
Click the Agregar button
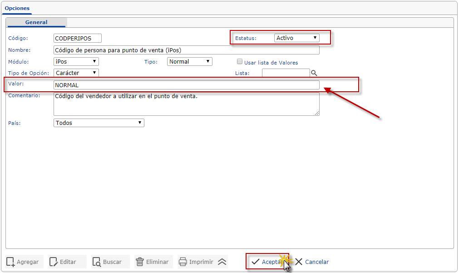click(24, 262)
